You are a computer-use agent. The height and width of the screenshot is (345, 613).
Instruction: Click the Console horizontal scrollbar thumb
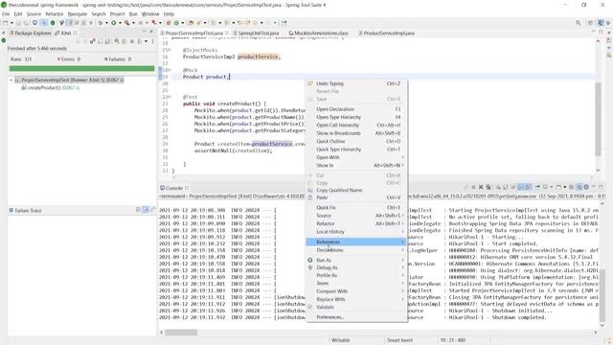click(181, 333)
